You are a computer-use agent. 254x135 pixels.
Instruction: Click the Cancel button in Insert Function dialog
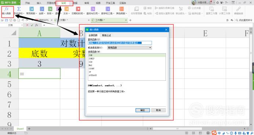(159, 110)
